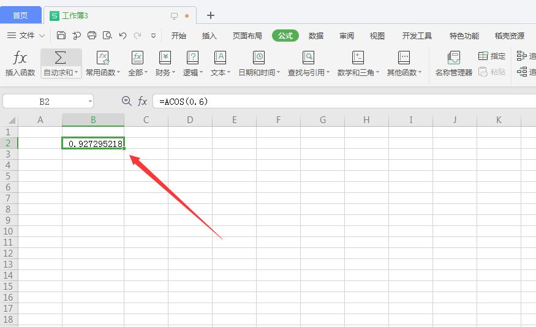Select row 18 header

pyautogui.click(x=8, y=320)
